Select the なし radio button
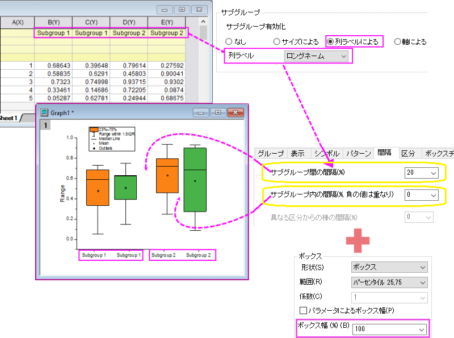 coord(229,41)
